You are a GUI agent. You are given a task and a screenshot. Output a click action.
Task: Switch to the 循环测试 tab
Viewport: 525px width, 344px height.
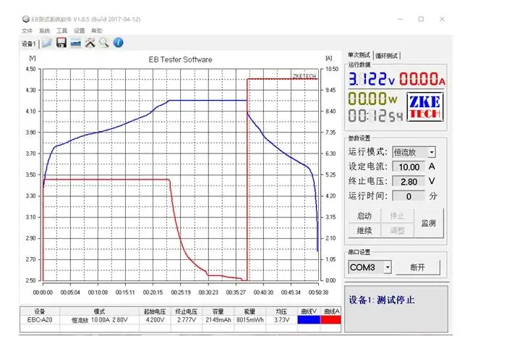tap(387, 56)
